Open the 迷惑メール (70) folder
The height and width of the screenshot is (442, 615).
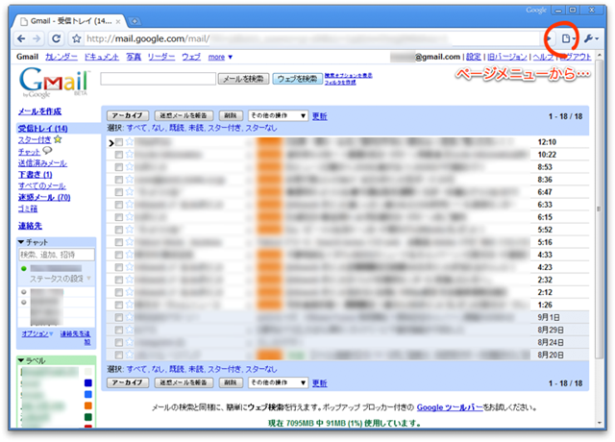(44, 197)
